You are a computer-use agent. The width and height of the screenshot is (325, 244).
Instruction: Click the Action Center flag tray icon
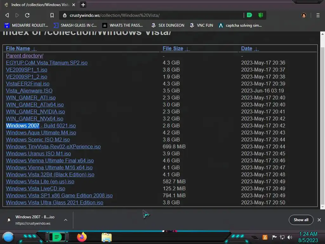(274, 237)
